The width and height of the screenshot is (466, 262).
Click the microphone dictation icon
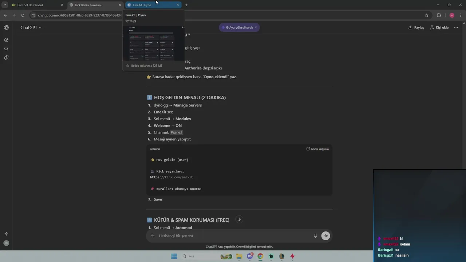pos(316,236)
